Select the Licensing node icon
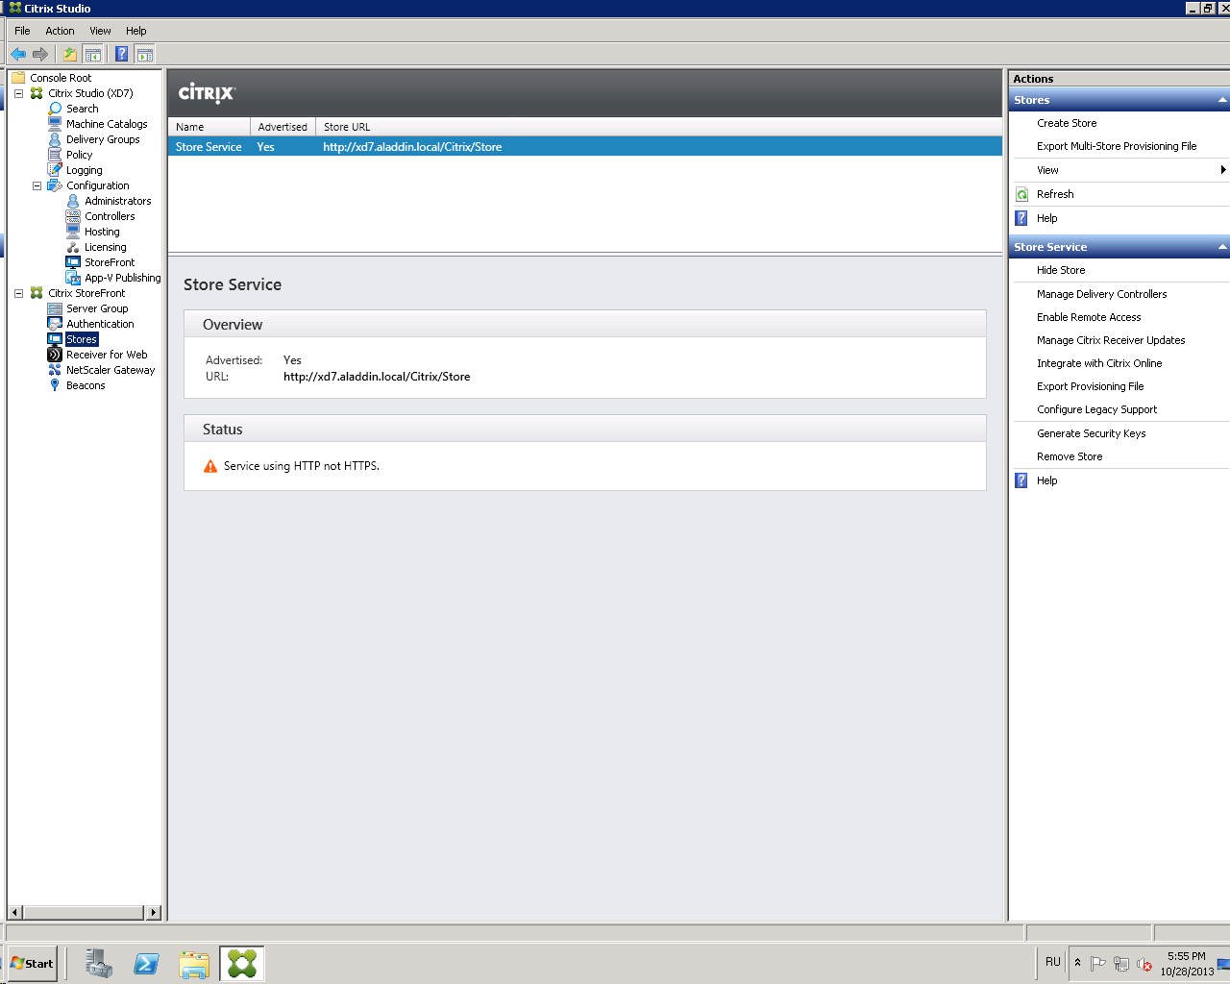 (73, 247)
